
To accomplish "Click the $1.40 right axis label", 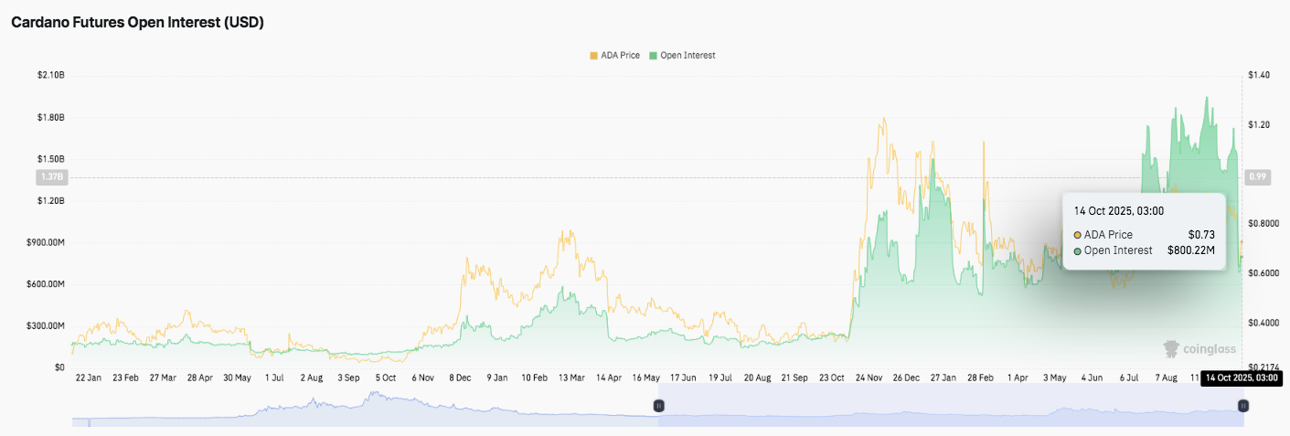I will point(1259,75).
